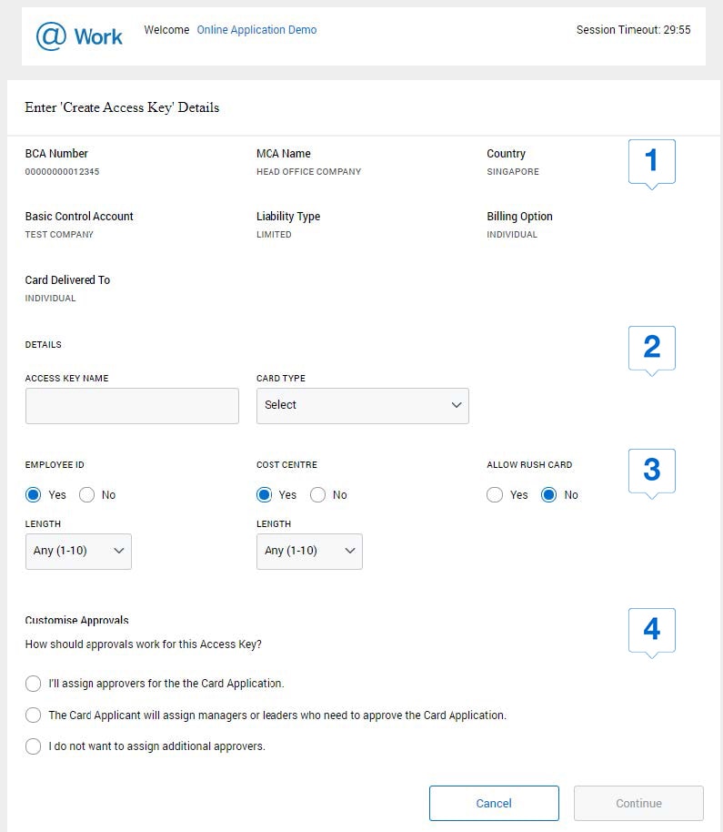Open the Card Type dropdown
The image size is (723, 832).
pyautogui.click(x=362, y=405)
